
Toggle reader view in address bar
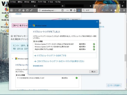62,10
